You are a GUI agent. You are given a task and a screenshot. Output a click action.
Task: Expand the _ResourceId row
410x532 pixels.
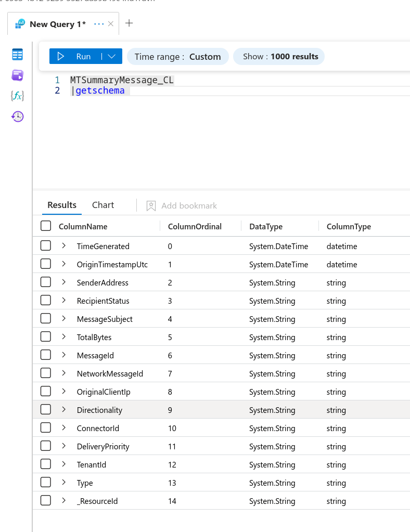pyautogui.click(x=64, y=501)
